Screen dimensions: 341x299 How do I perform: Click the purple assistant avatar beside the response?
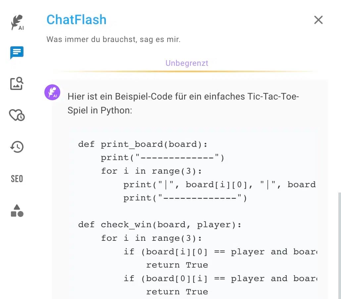(52, 92)
